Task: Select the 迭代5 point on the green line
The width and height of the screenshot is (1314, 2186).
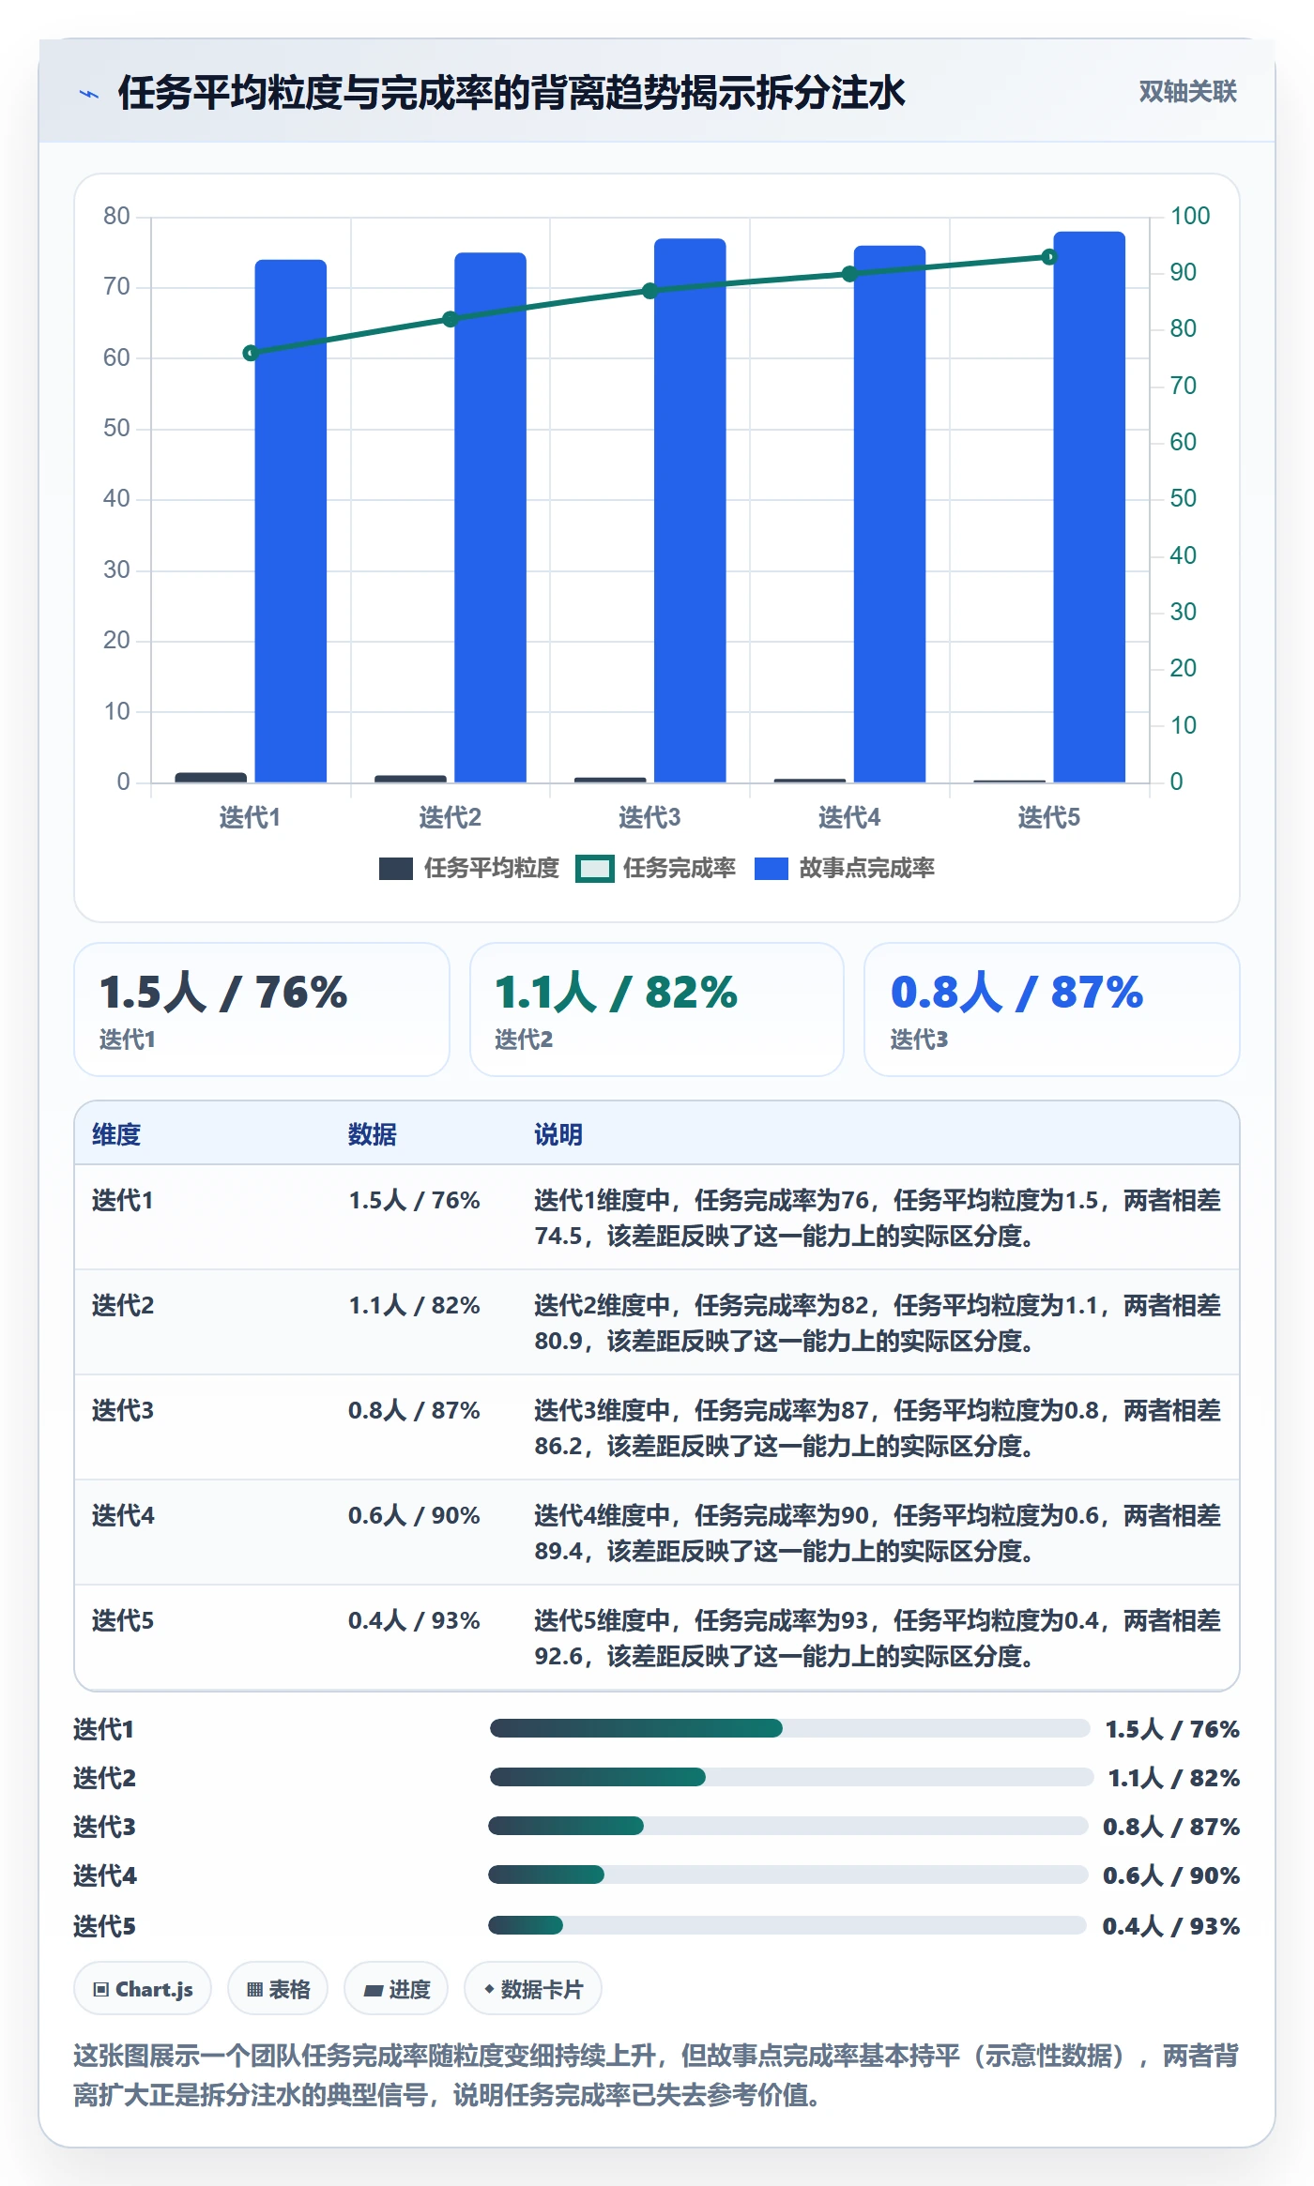Action: [1049, 257]
